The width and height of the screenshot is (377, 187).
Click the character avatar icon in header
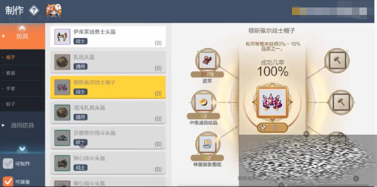(54, 10)
